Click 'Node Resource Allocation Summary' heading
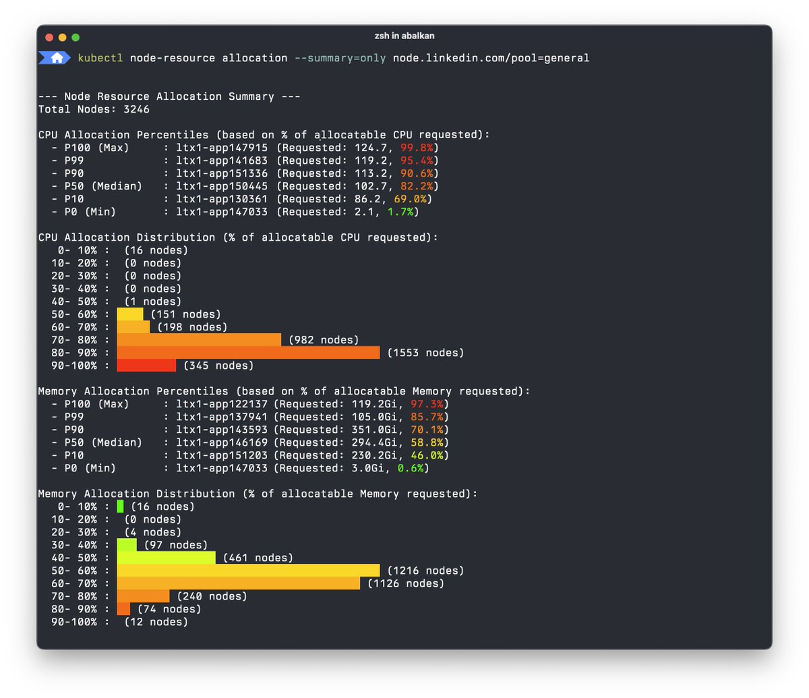 click(169, 96)
